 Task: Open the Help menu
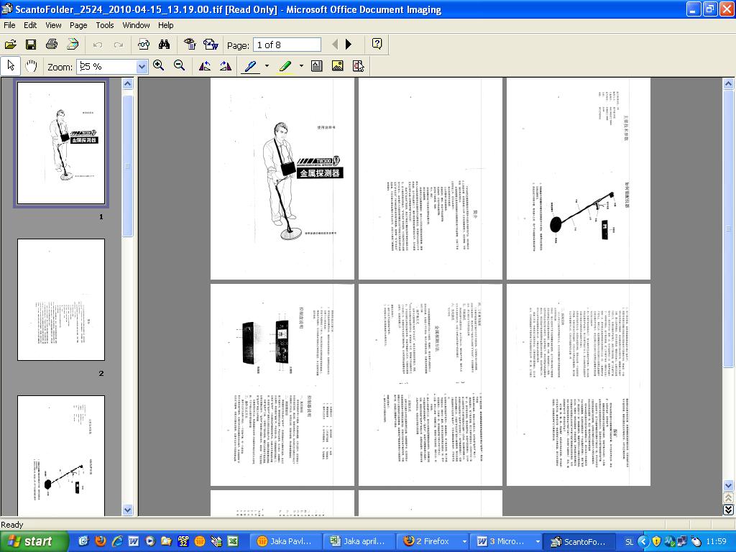coord(166,25)
